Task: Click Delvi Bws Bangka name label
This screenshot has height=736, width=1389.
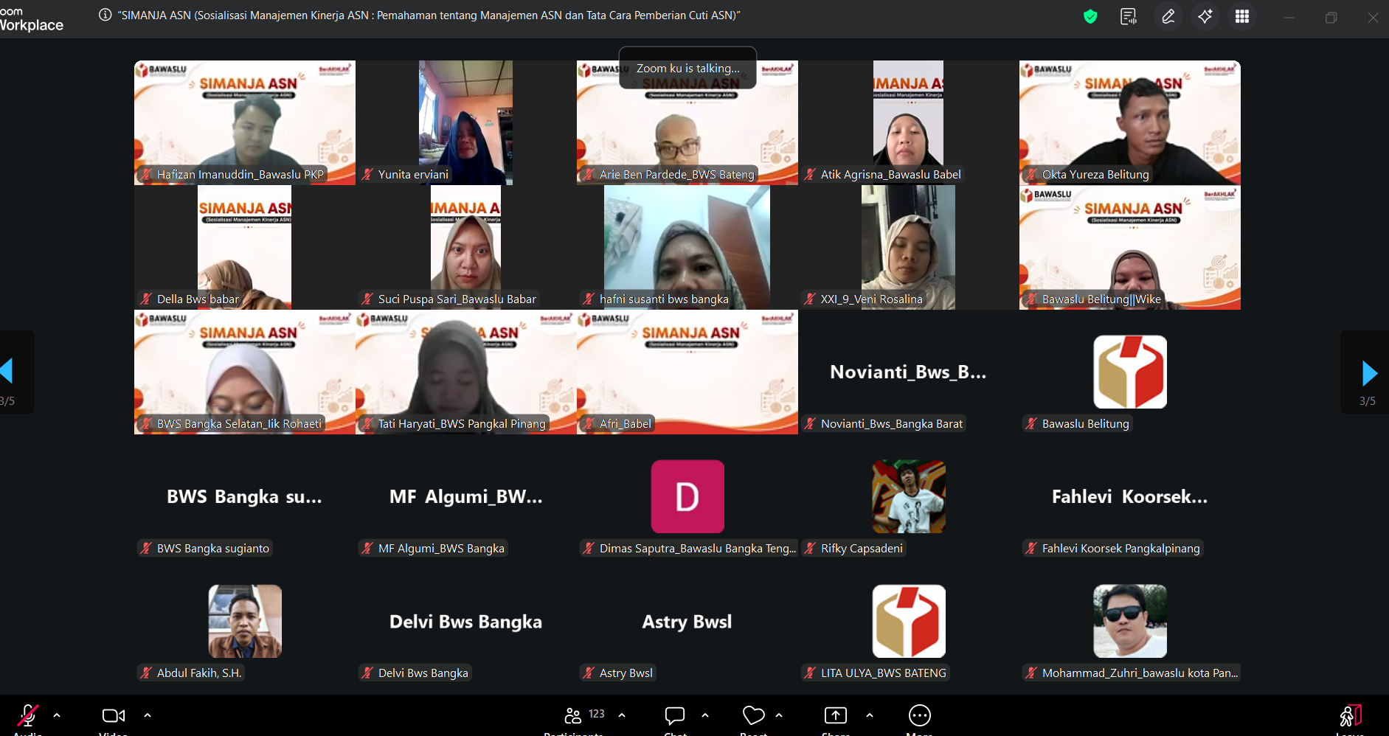Action: tap(423, 673)
